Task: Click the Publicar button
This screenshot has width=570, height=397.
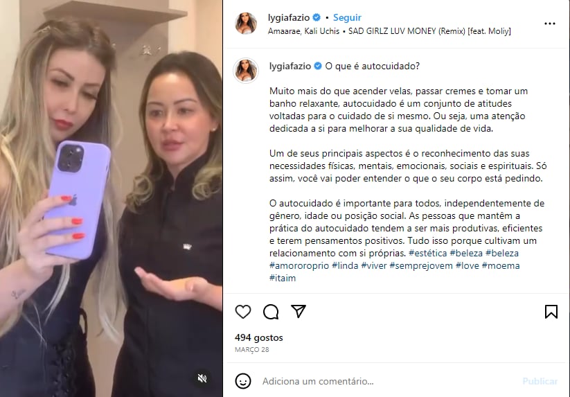Action: (540, 381)
